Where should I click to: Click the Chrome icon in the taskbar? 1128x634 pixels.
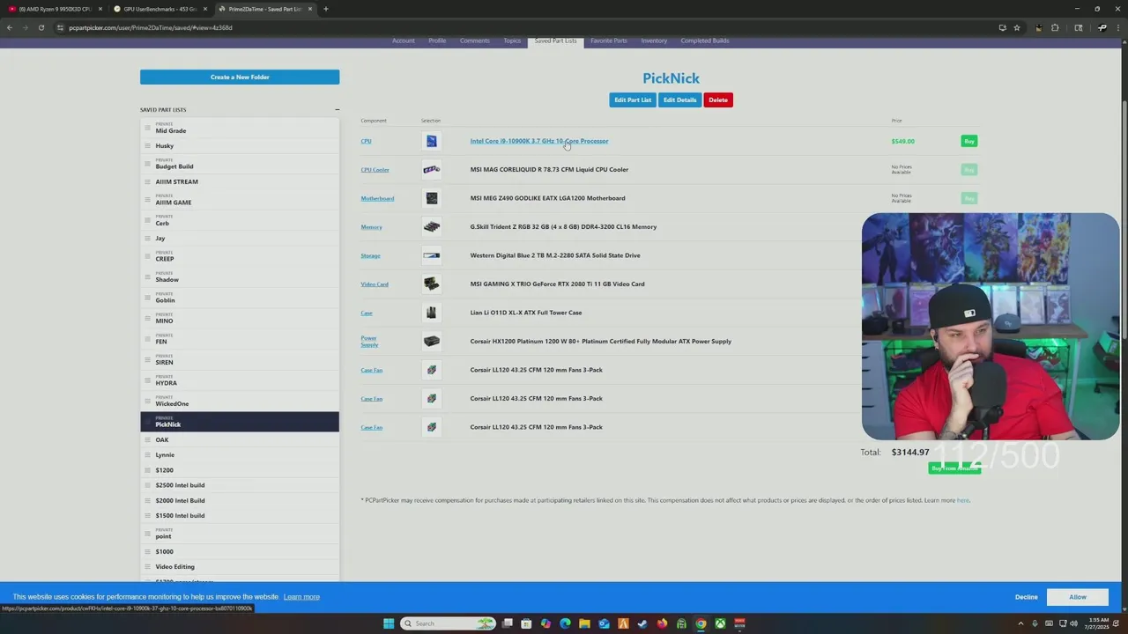point(701,623)
